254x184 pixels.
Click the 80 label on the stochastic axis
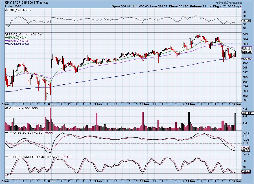click(244, 161)
